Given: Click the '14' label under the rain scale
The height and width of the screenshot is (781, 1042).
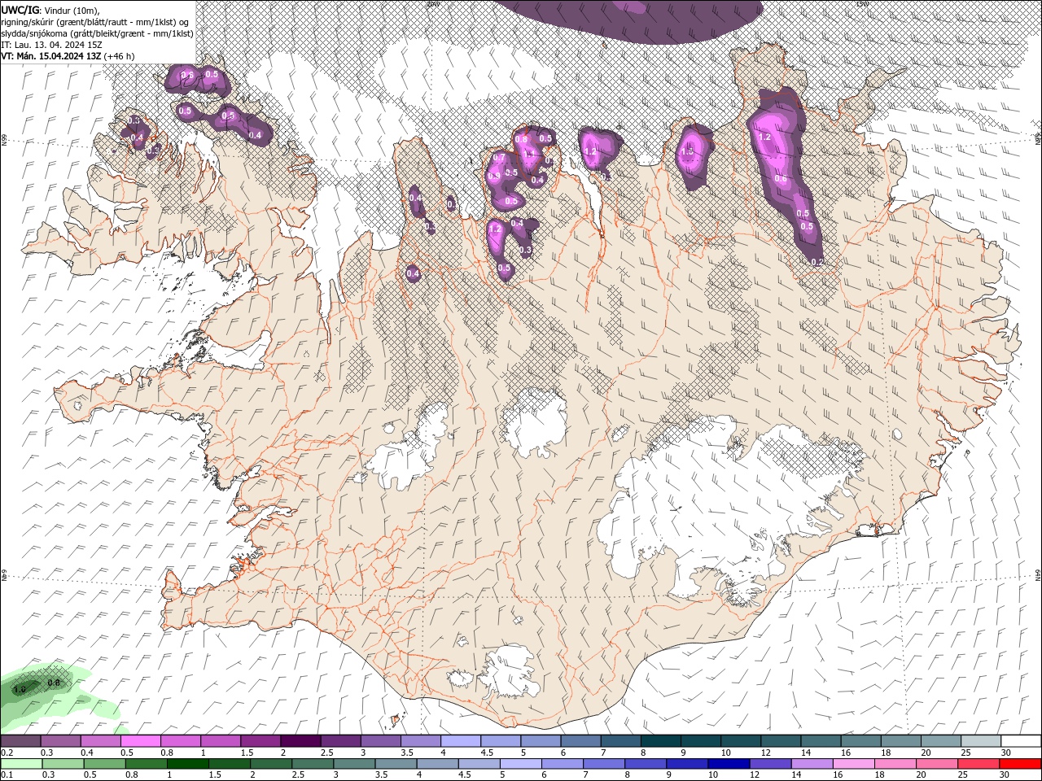Looking at the screenshot, I should coord(796,774).
